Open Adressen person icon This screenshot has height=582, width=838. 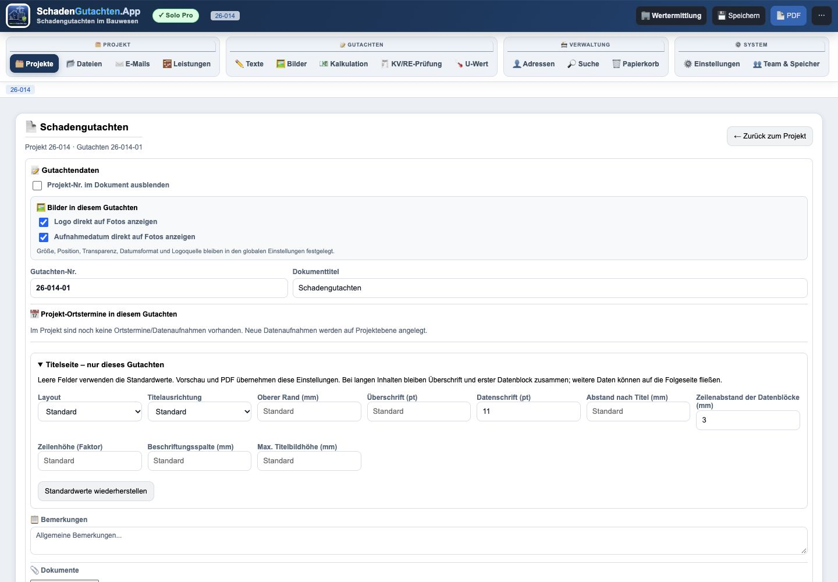click(517, 64)
